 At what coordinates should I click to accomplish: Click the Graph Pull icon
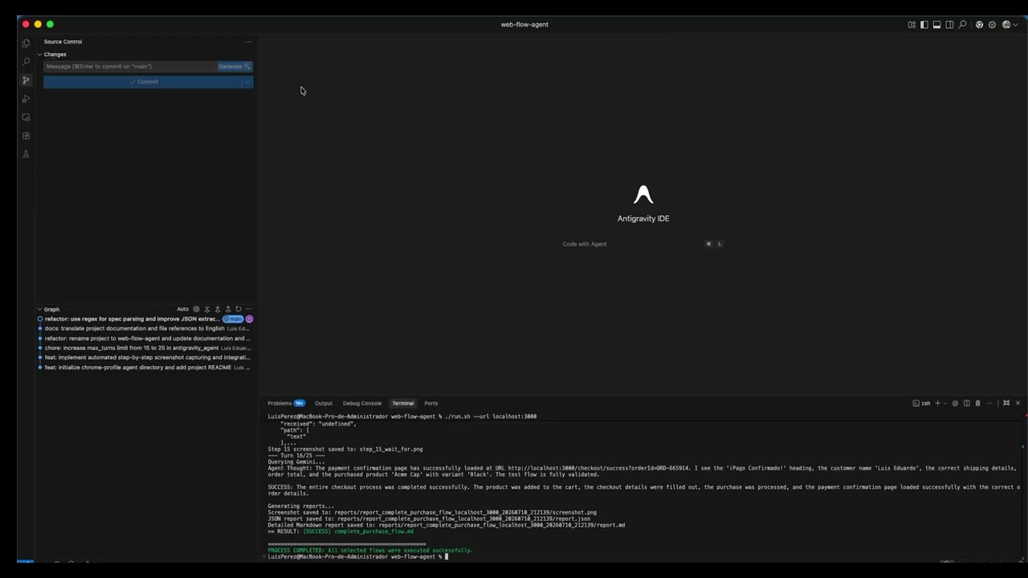(218, 309)
